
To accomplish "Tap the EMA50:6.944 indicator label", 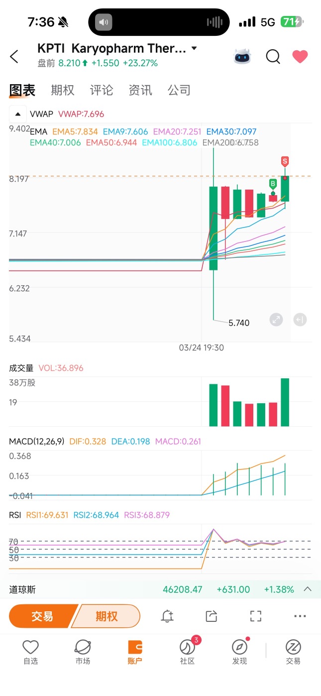I will [x=111, y=142].
